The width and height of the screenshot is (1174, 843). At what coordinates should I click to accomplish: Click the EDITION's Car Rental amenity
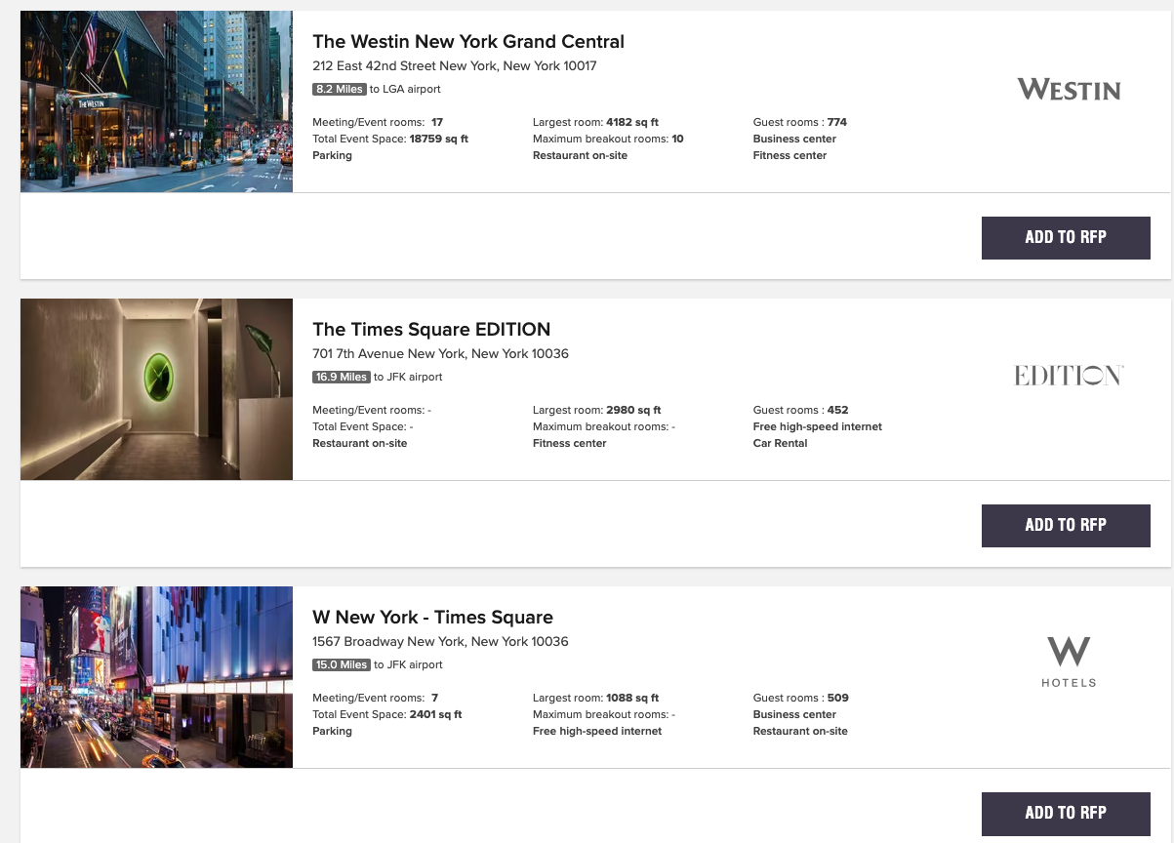pos(780,443)
